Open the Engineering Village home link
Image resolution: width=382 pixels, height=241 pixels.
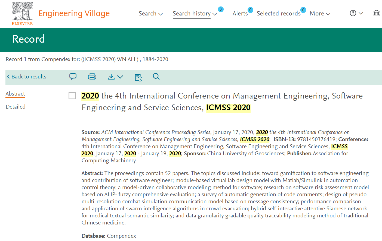click(74, 13)
